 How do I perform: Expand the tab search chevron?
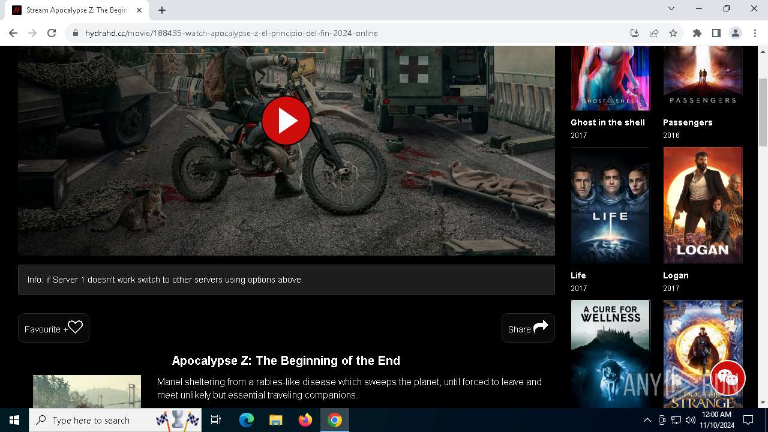[671, 8]
